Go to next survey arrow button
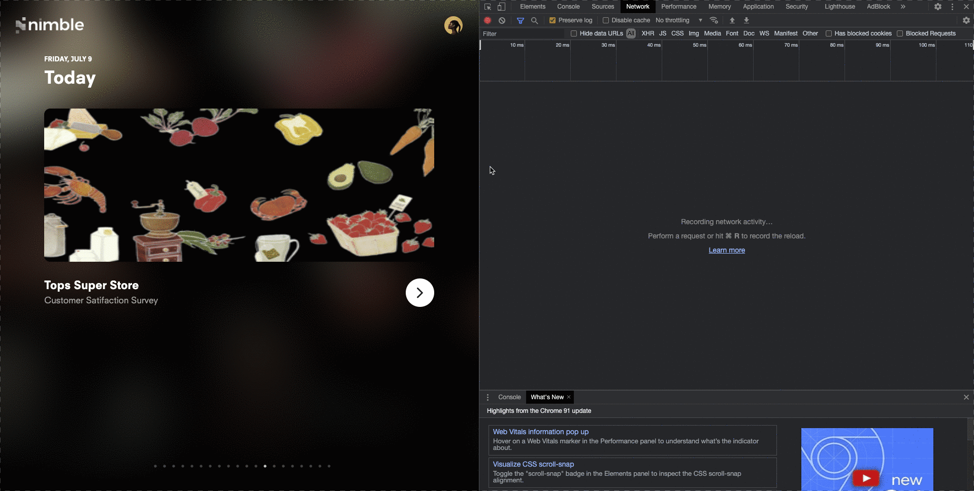This screenshot has width=974, height=491. (x=420, y=293)
